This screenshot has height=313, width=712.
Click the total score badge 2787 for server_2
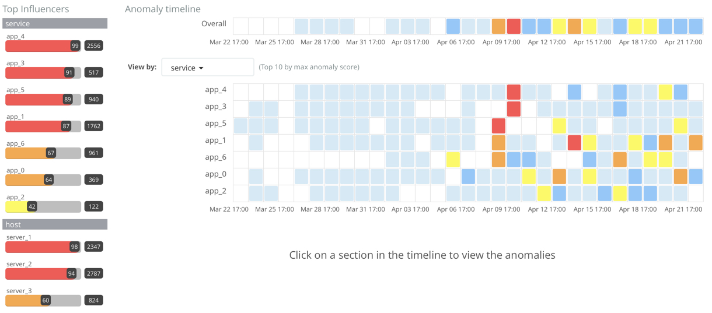[93, 274]
